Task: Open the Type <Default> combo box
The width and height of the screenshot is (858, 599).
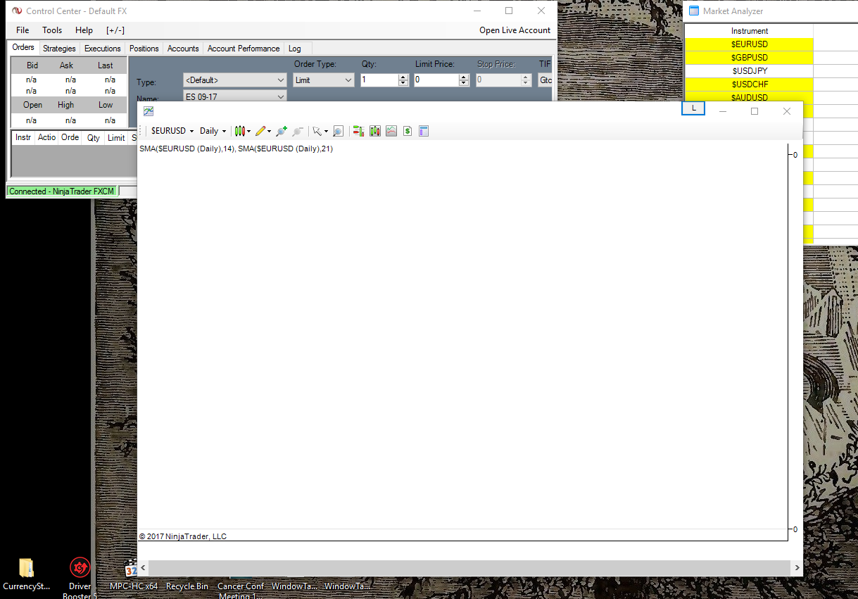Action: click(234, 80)
